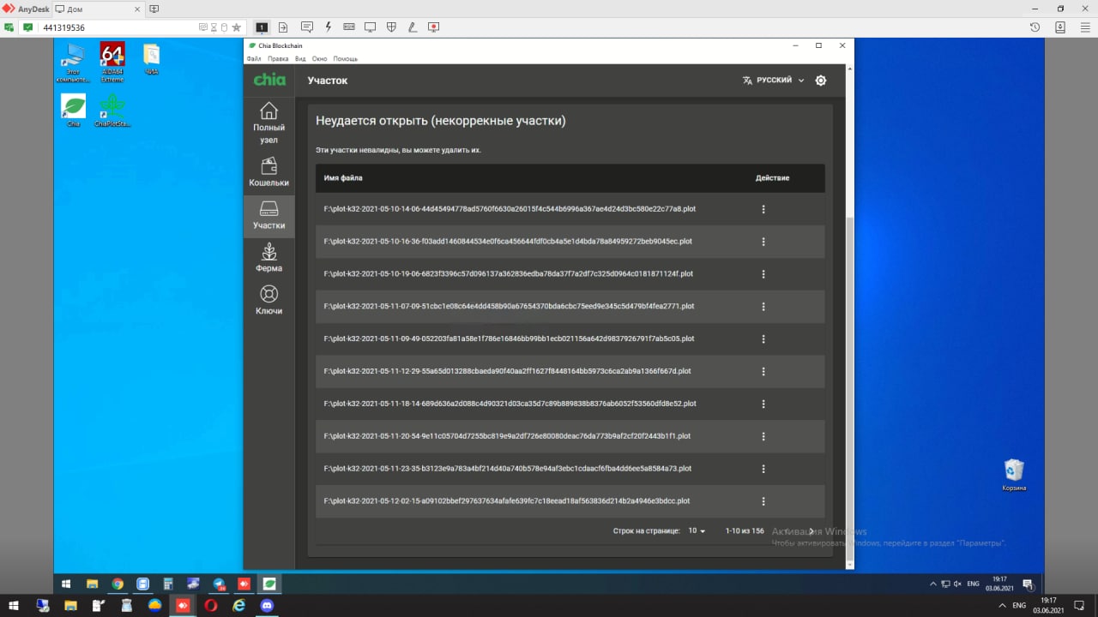Open actions menu for plot 2021-05-11-23-35
The height and width of the screenshot is (617, 1098).
tap(763, 469)
